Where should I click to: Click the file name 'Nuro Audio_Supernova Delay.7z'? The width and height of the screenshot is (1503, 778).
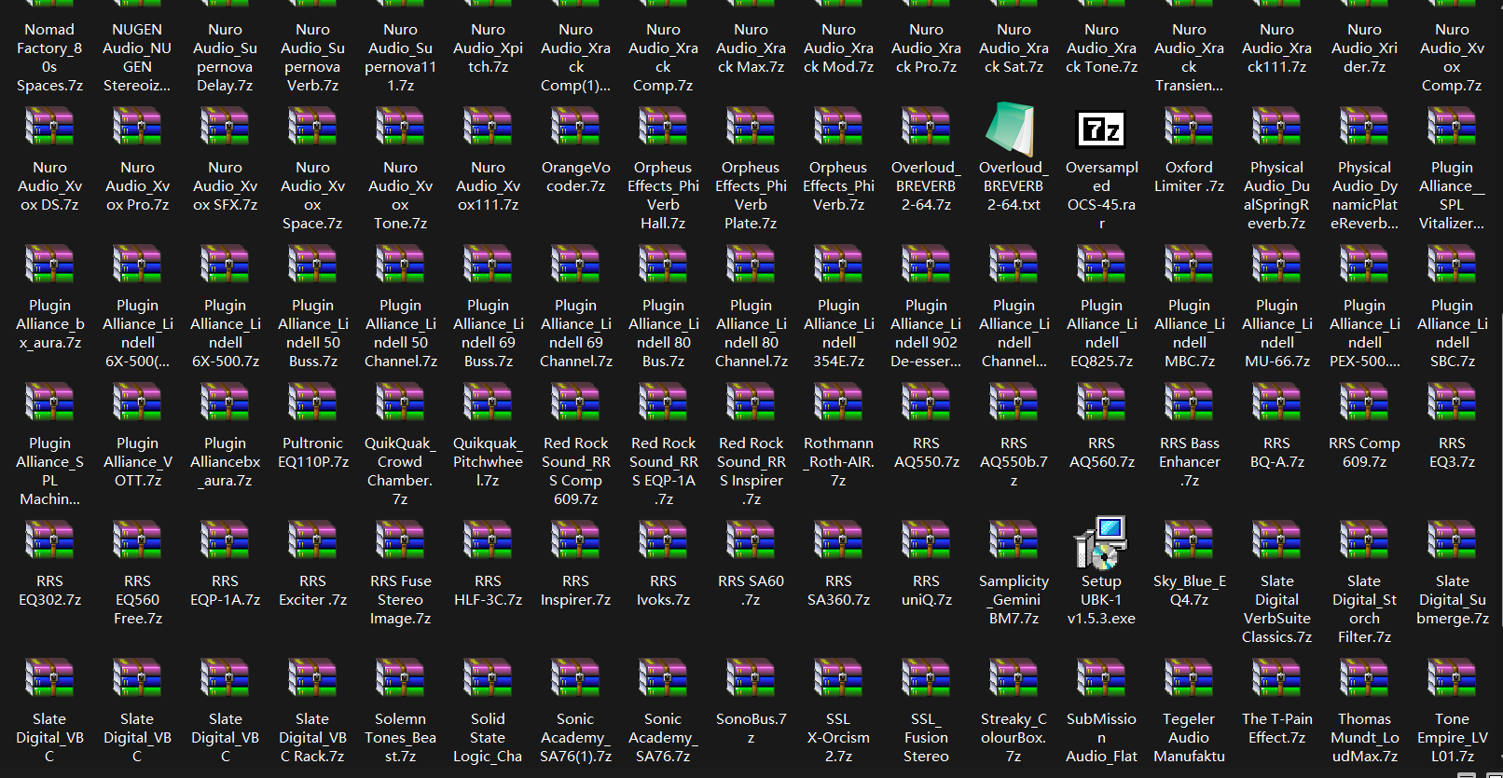225,57
